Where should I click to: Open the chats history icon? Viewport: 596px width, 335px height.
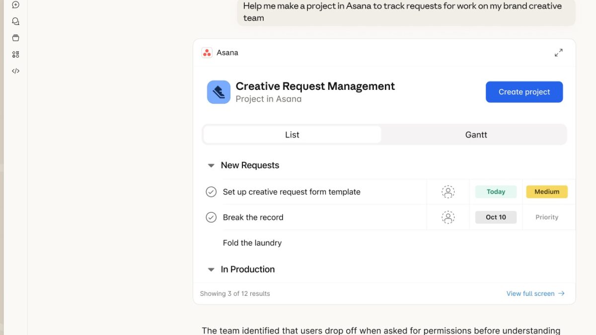(15, 21)
